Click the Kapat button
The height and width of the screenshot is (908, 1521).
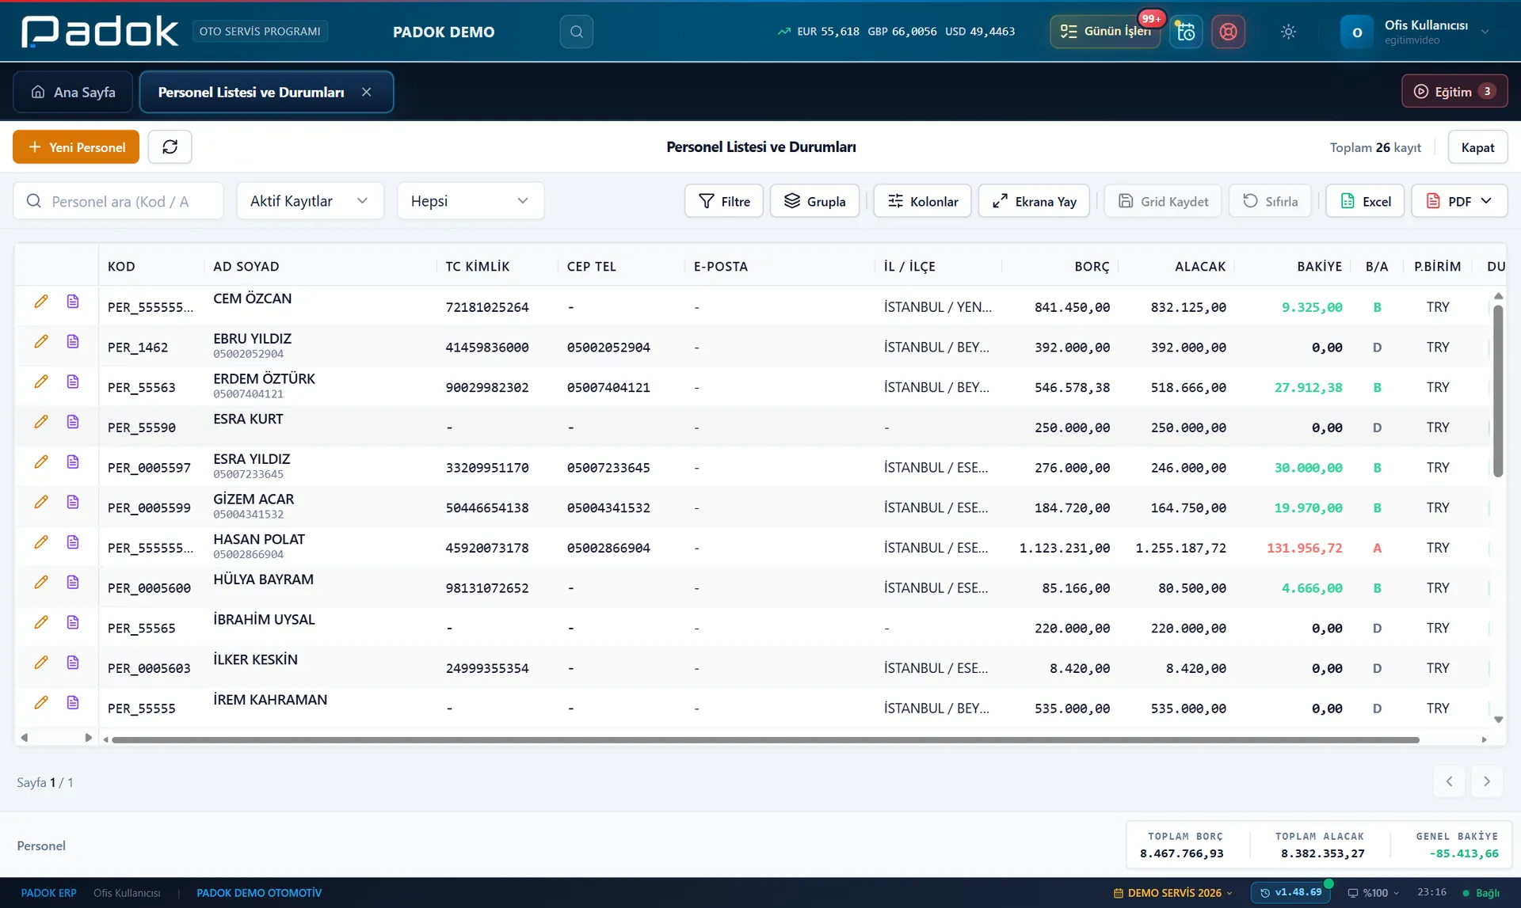click(1477, 147)
